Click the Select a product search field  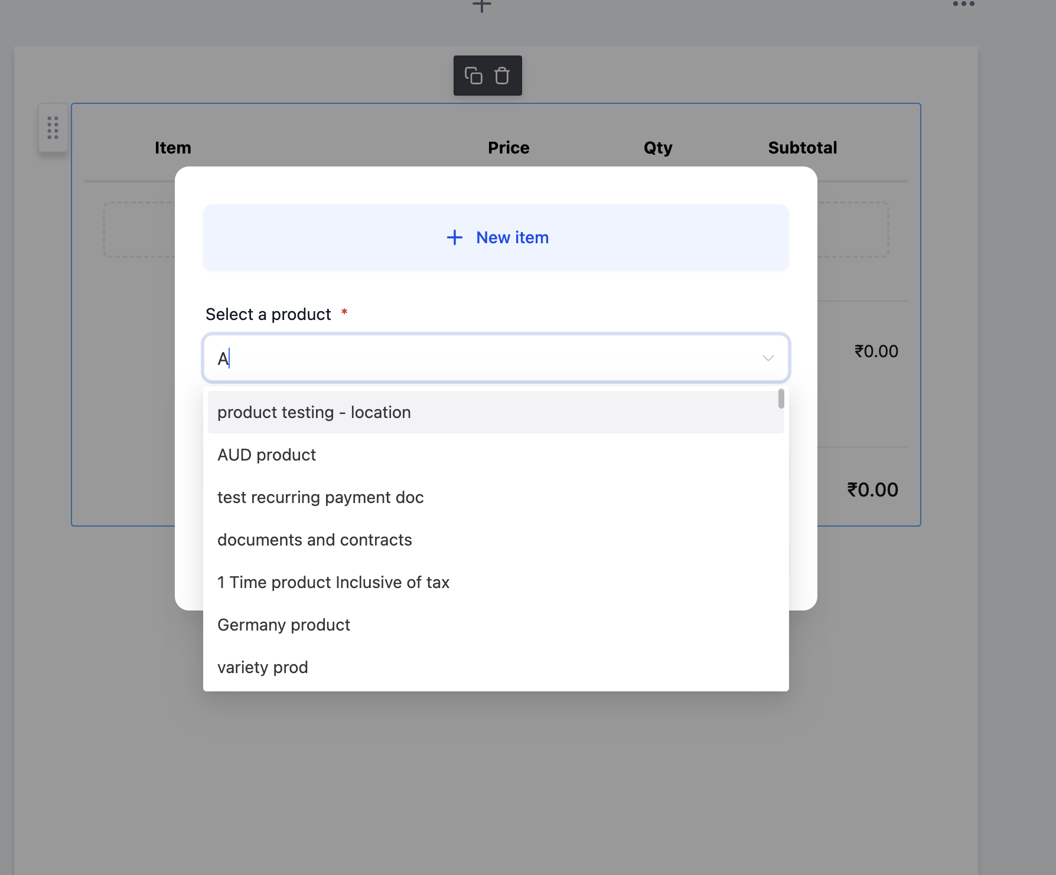tap(496, 358)
